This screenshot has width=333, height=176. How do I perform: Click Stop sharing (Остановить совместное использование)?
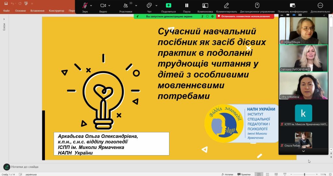[x=245, y=16]
